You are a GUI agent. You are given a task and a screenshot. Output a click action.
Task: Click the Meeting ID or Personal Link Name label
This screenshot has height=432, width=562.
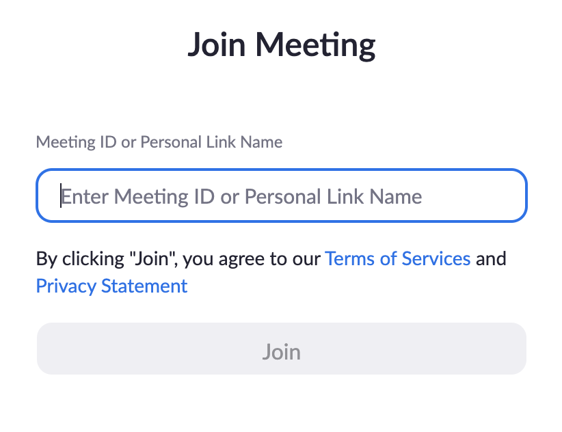point(159,142)
